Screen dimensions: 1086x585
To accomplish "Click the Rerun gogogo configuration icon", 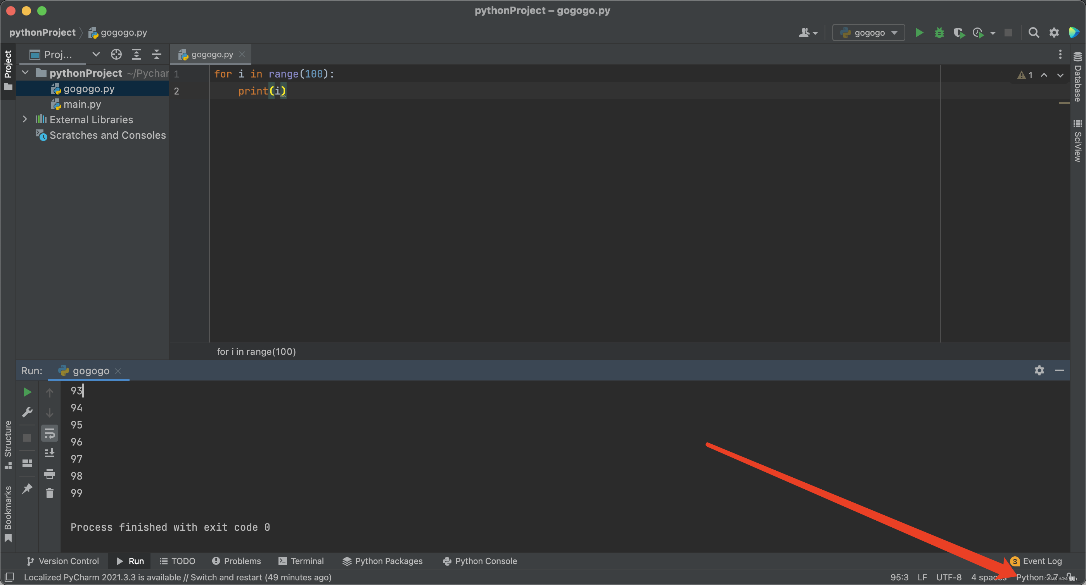I will point(27,392).
